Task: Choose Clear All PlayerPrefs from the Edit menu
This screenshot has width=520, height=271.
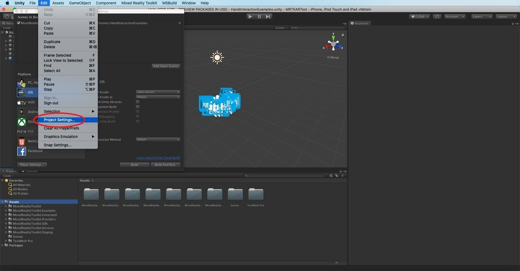Action: click(x=68, y=128)
